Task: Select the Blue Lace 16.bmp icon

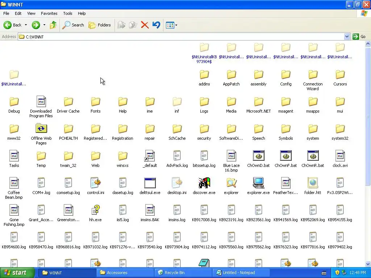Action: click(x=231, y=156)
